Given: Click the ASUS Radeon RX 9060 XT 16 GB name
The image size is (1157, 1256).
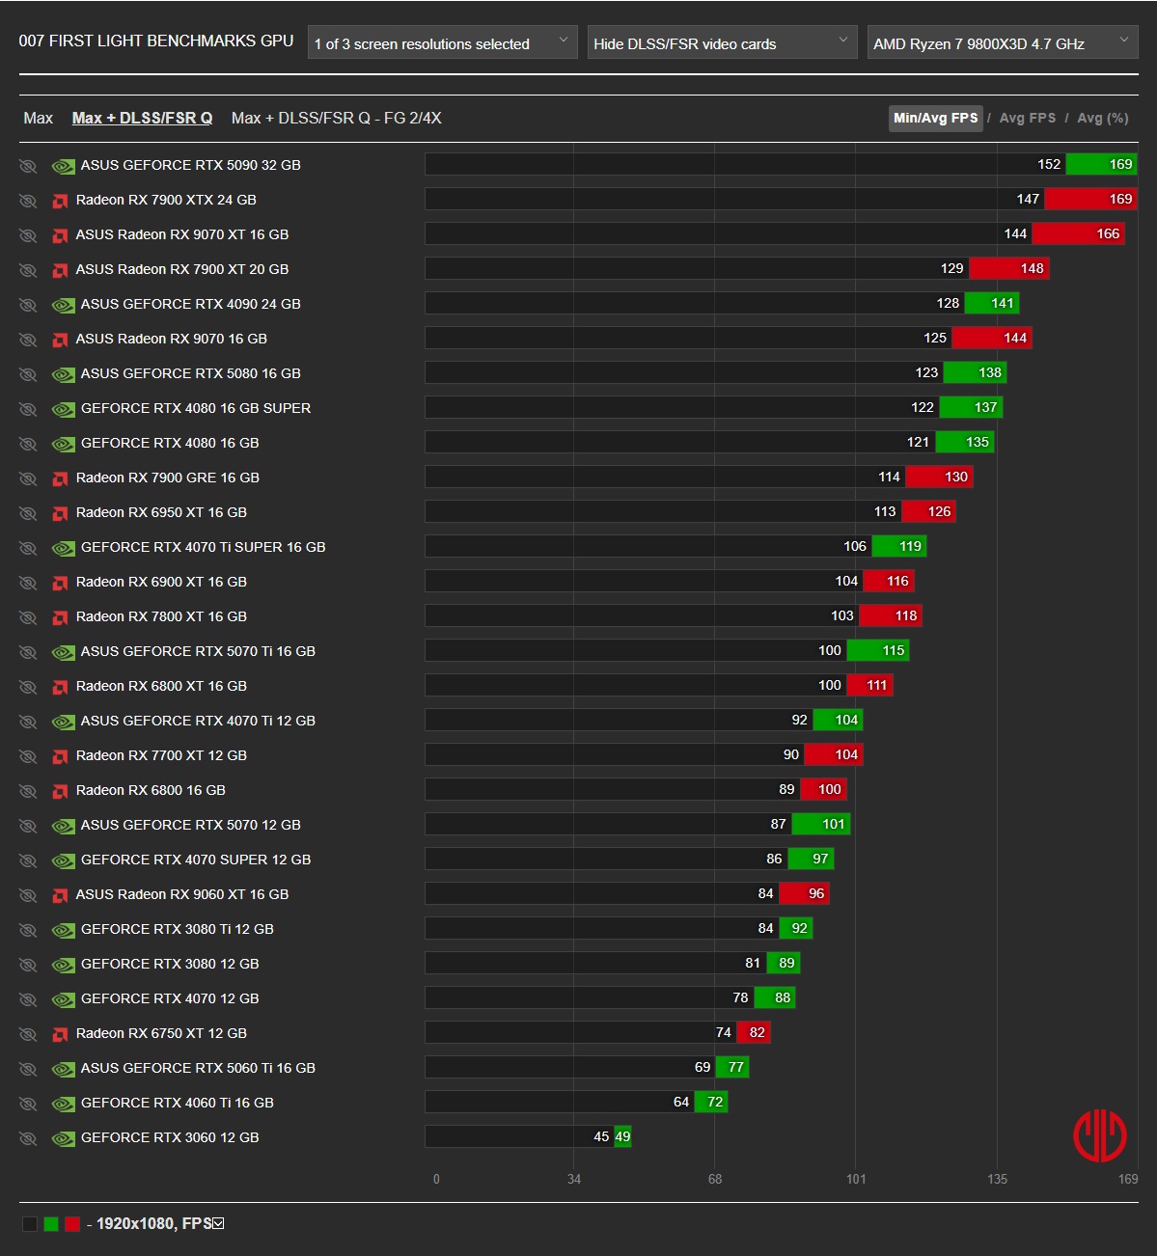Looking at the screenshot, I should [182, 894].
